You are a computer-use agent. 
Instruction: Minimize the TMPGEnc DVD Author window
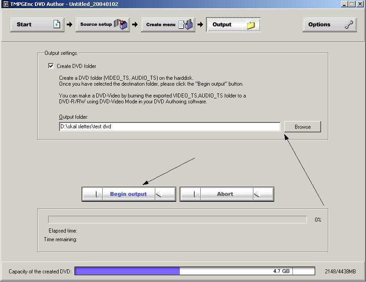[x=344, y=4]
